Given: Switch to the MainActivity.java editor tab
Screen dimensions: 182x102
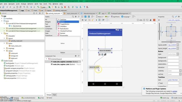Looking at the screenshot, I should [89, 13].
